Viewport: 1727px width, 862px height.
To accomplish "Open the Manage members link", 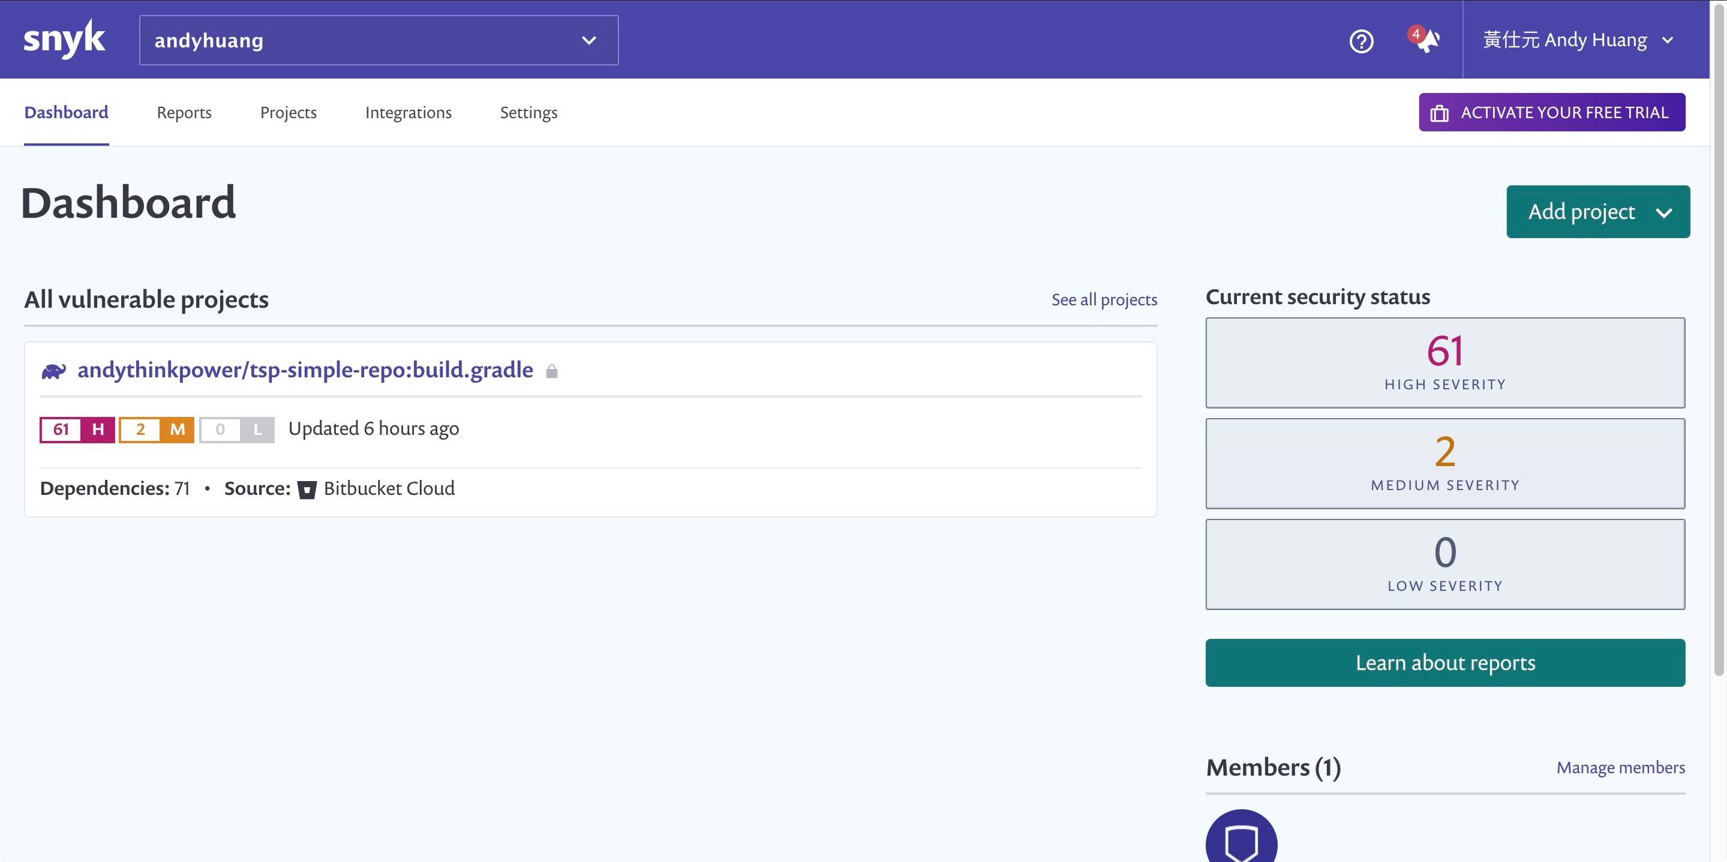I will [x=1620, y=767].
